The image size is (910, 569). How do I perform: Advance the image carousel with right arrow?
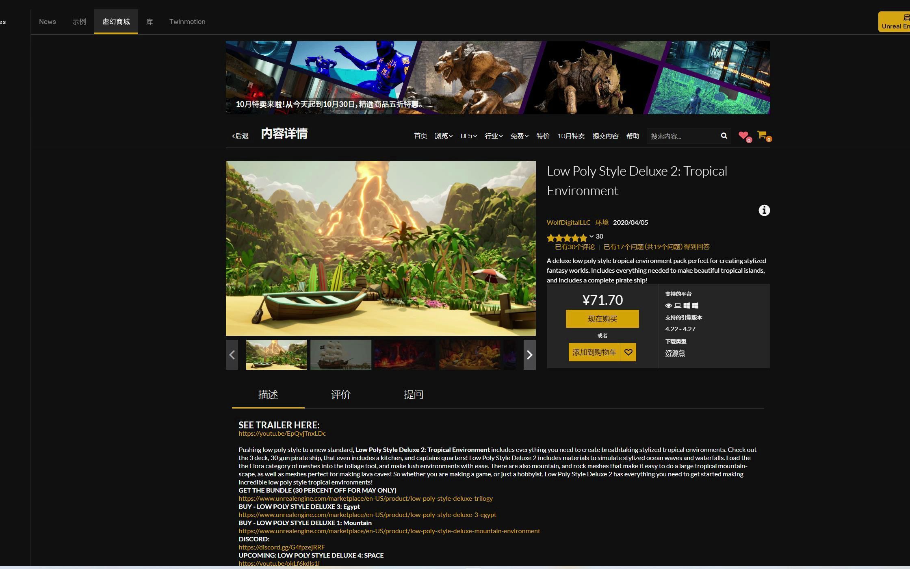click(x=529, y=355)
